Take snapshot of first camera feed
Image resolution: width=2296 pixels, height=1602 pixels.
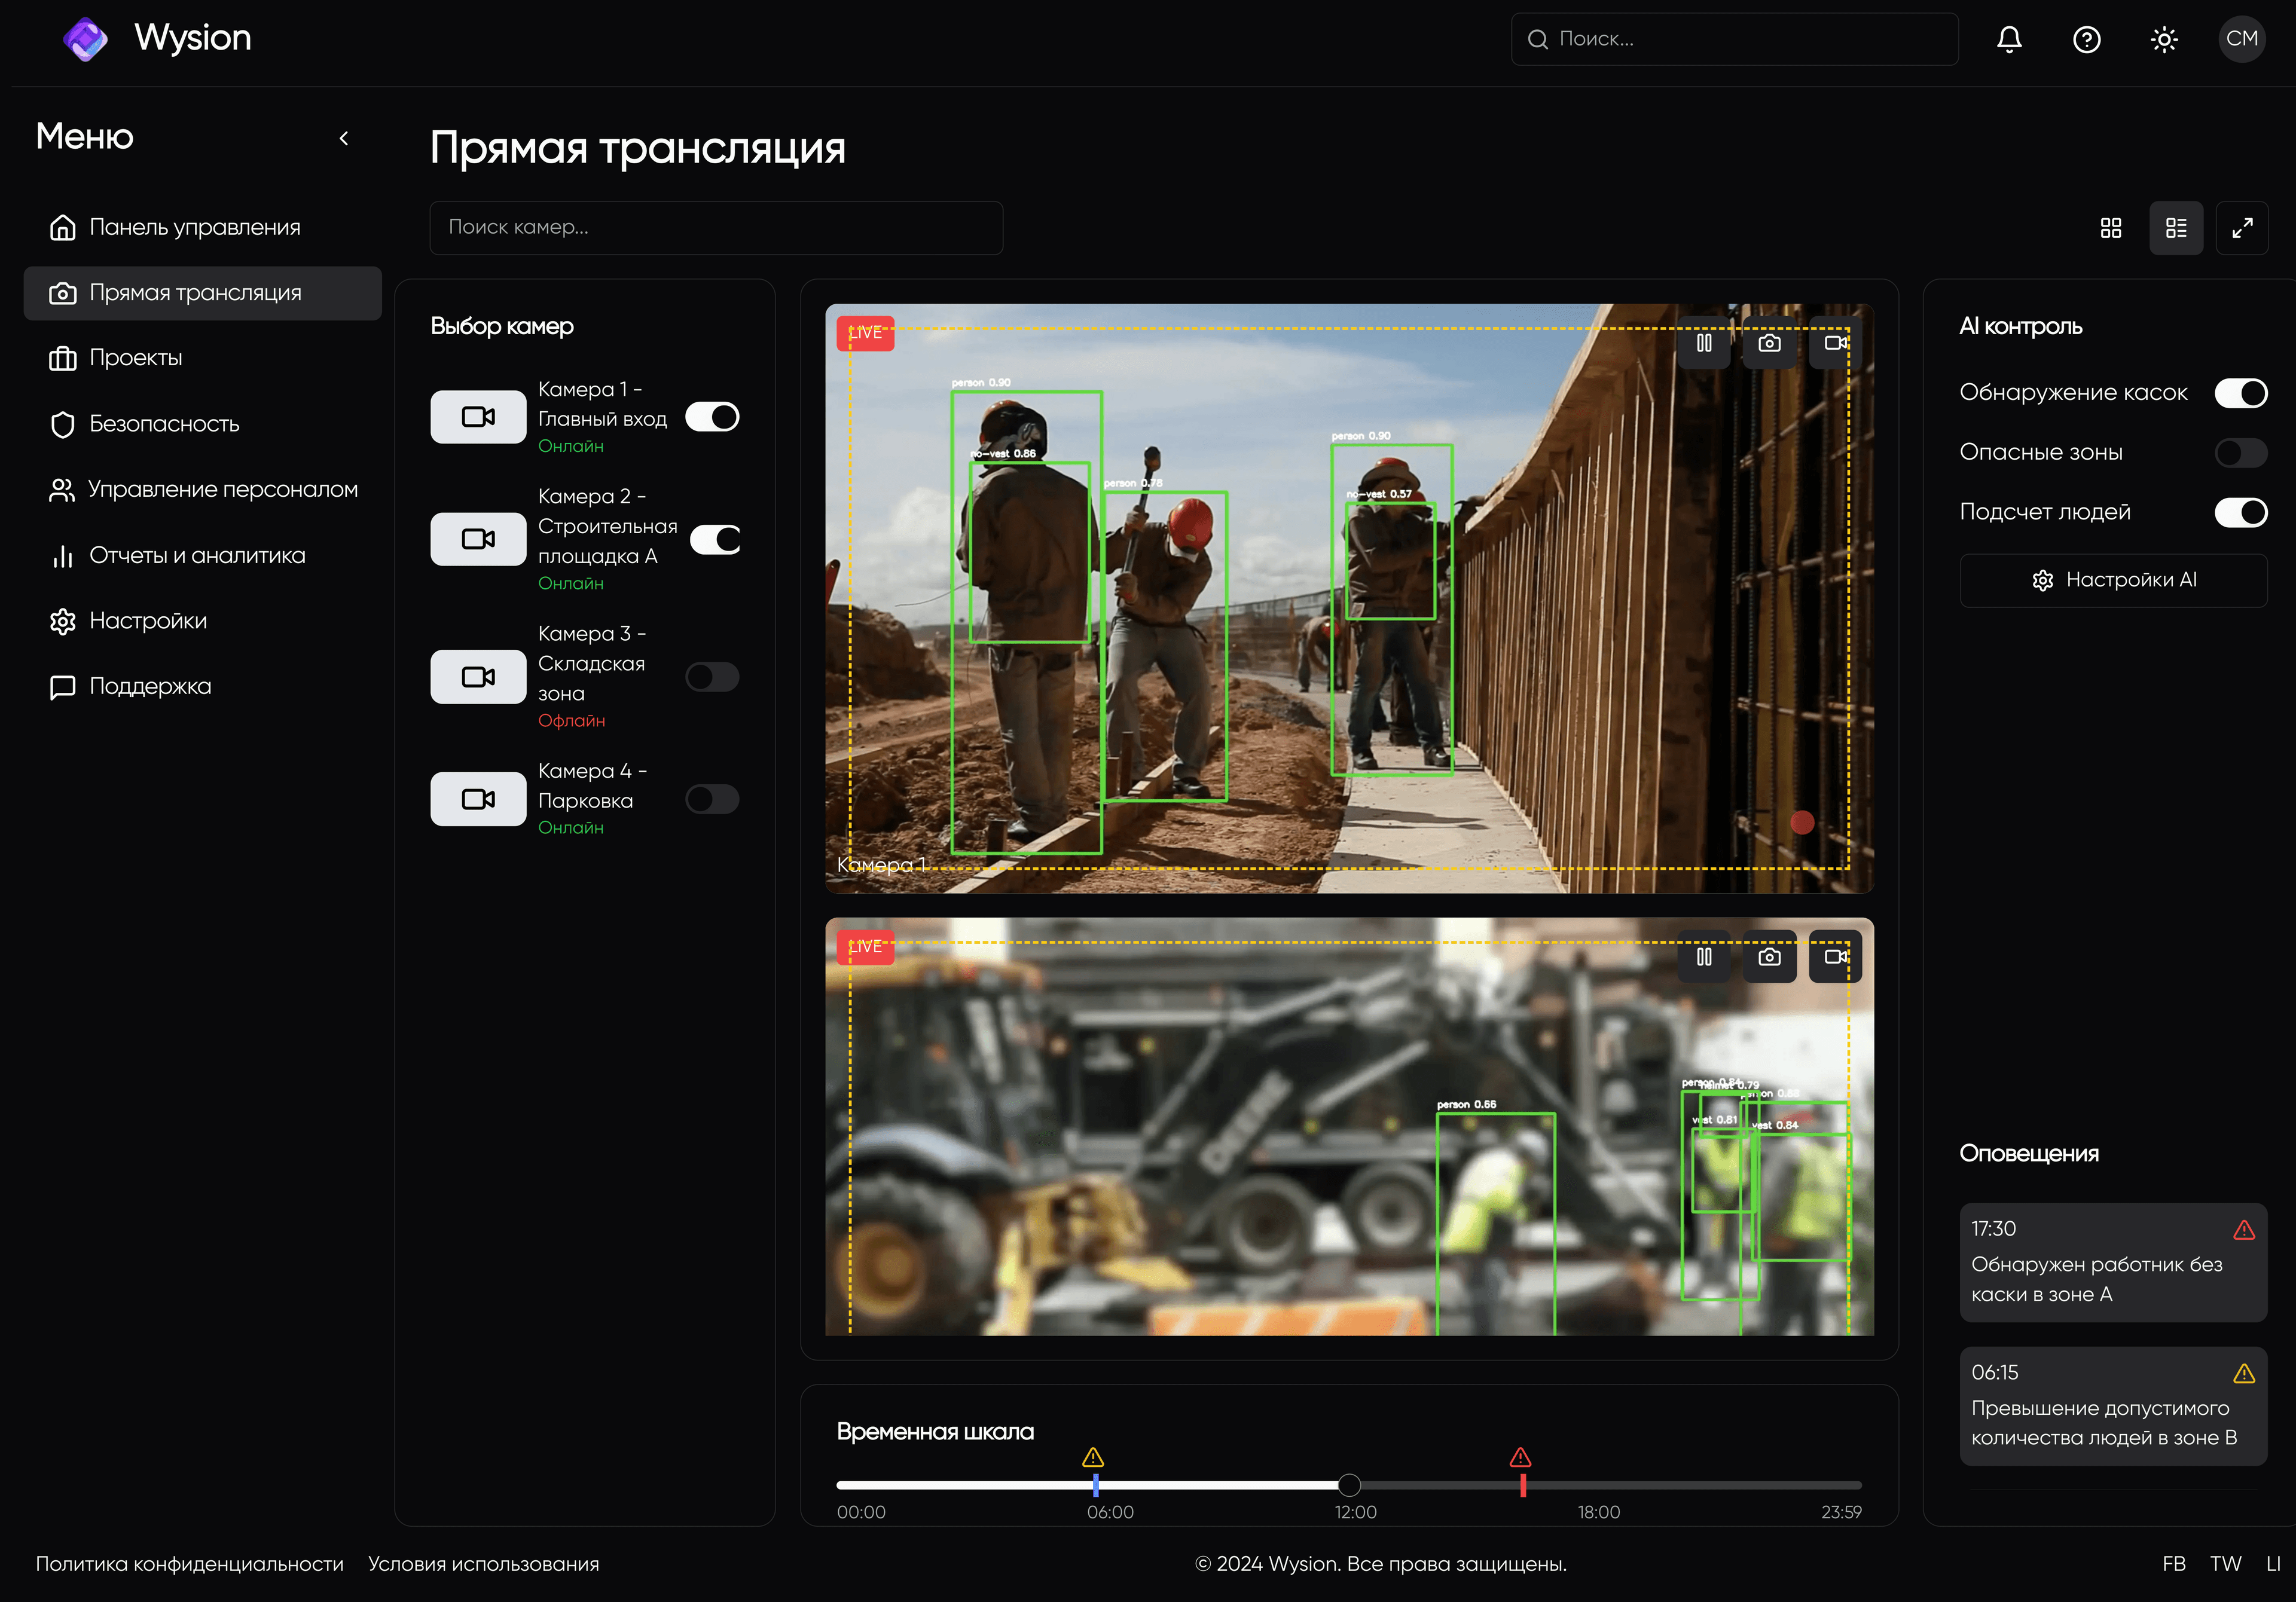pyautogui.click(x=1769, y=343)
